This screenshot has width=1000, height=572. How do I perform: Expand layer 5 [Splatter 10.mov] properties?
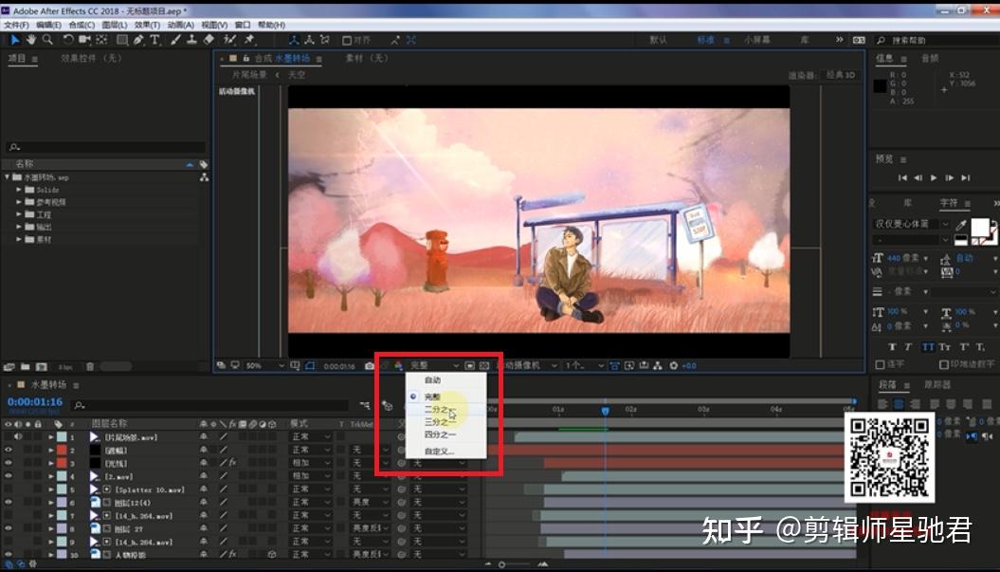pyautogui.click(x=51, y=489)
